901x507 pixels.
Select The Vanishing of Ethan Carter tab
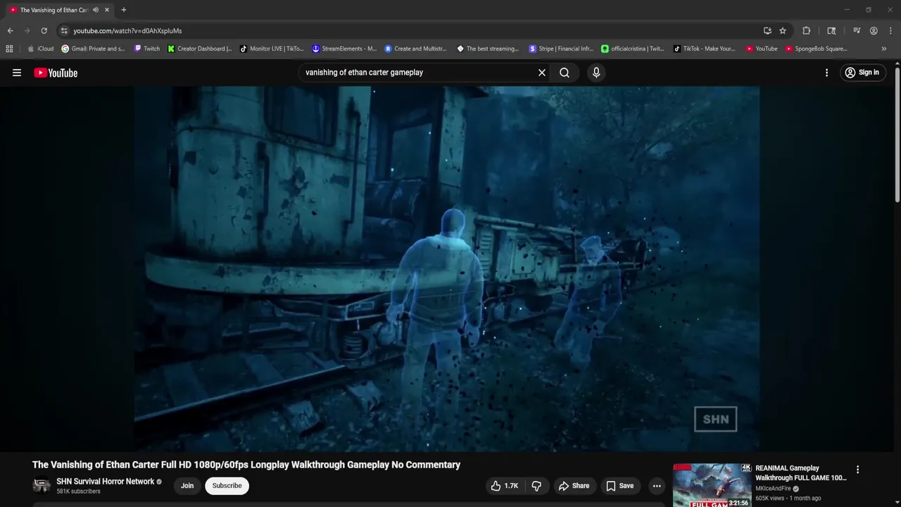pos(54,10)
